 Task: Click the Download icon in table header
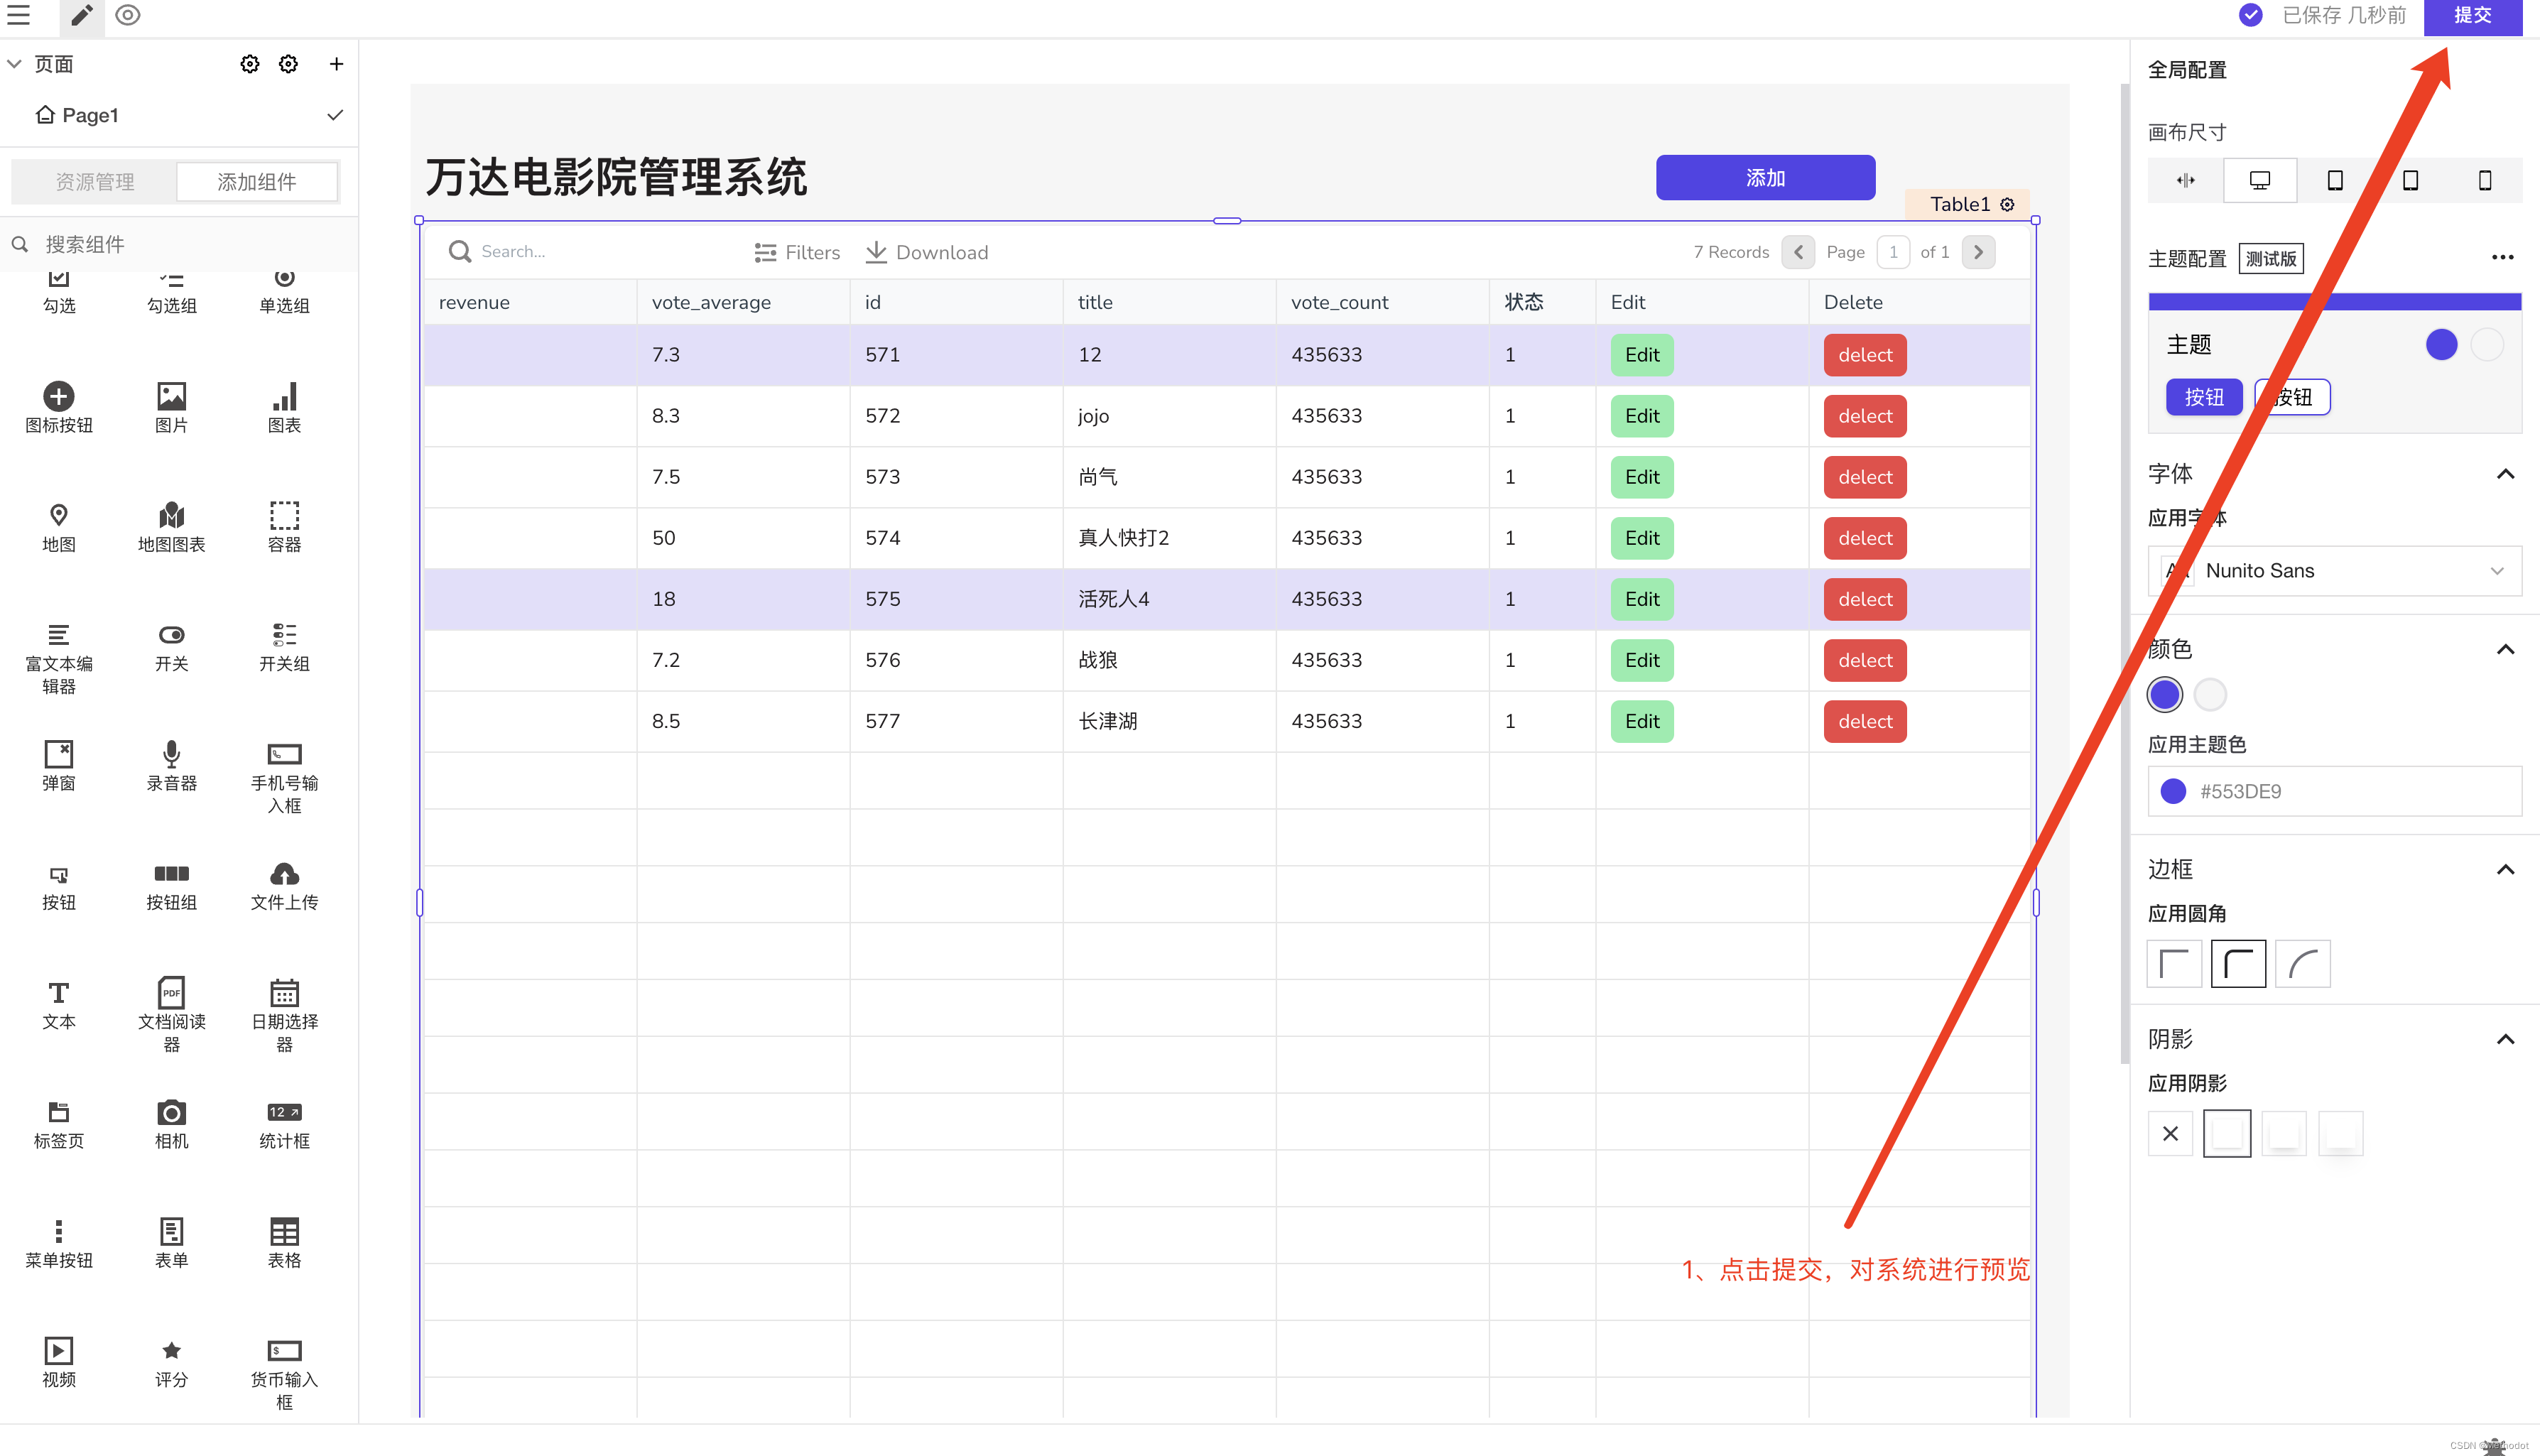[x=876, y=252]
